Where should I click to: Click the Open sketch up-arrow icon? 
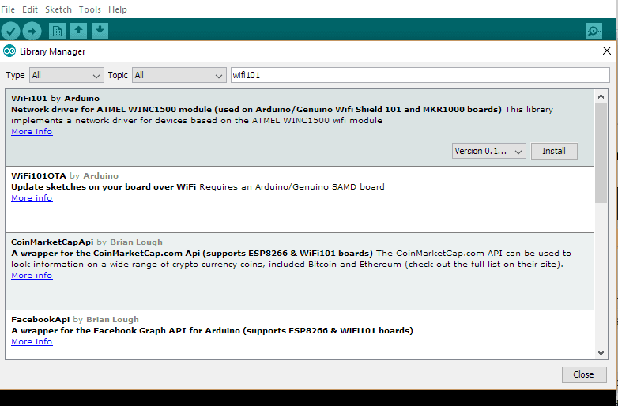click(78, 31)
